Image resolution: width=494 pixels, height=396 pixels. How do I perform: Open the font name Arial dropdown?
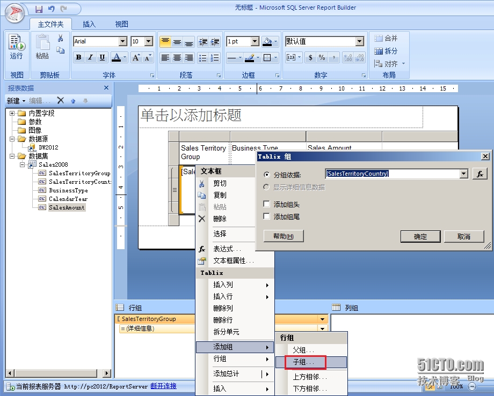[123, 41]
